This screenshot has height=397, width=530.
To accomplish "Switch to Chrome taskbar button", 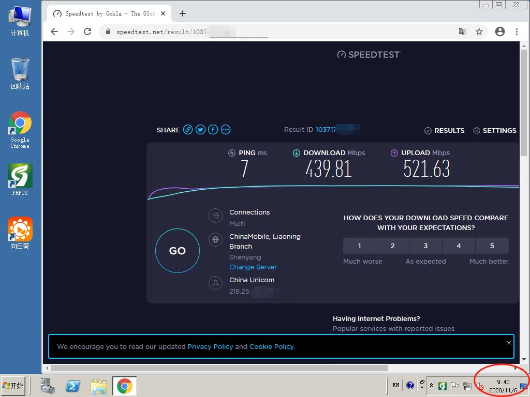I will [124, 386].
